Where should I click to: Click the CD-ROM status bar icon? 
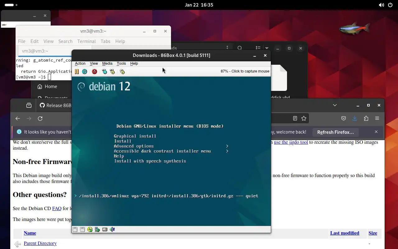tap(90, 229)
